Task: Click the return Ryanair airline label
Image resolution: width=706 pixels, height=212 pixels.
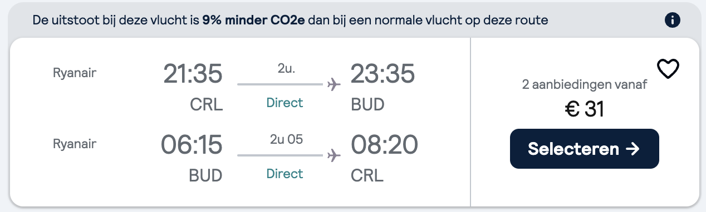Action: (75, 144)
